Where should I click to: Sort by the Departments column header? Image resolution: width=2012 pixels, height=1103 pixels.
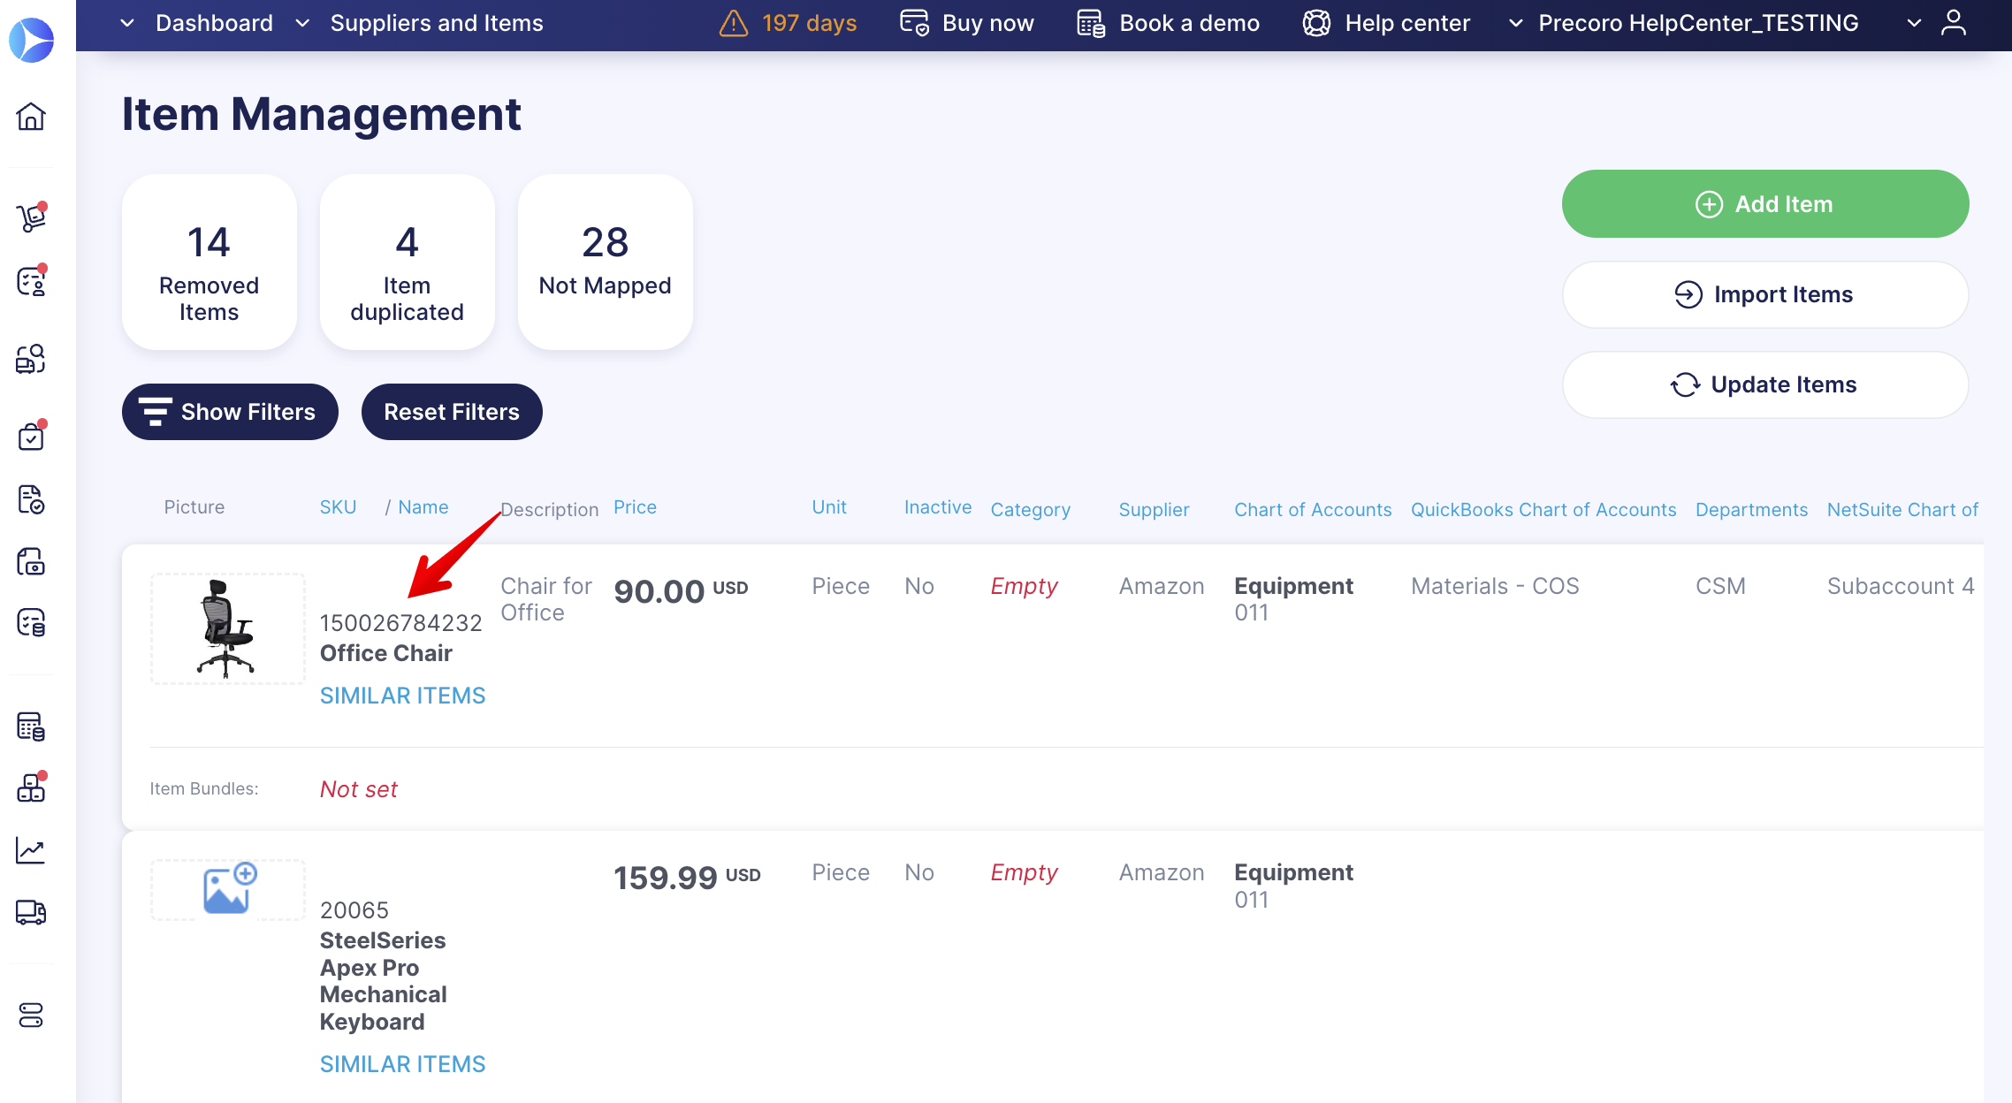click(1751, 510)
